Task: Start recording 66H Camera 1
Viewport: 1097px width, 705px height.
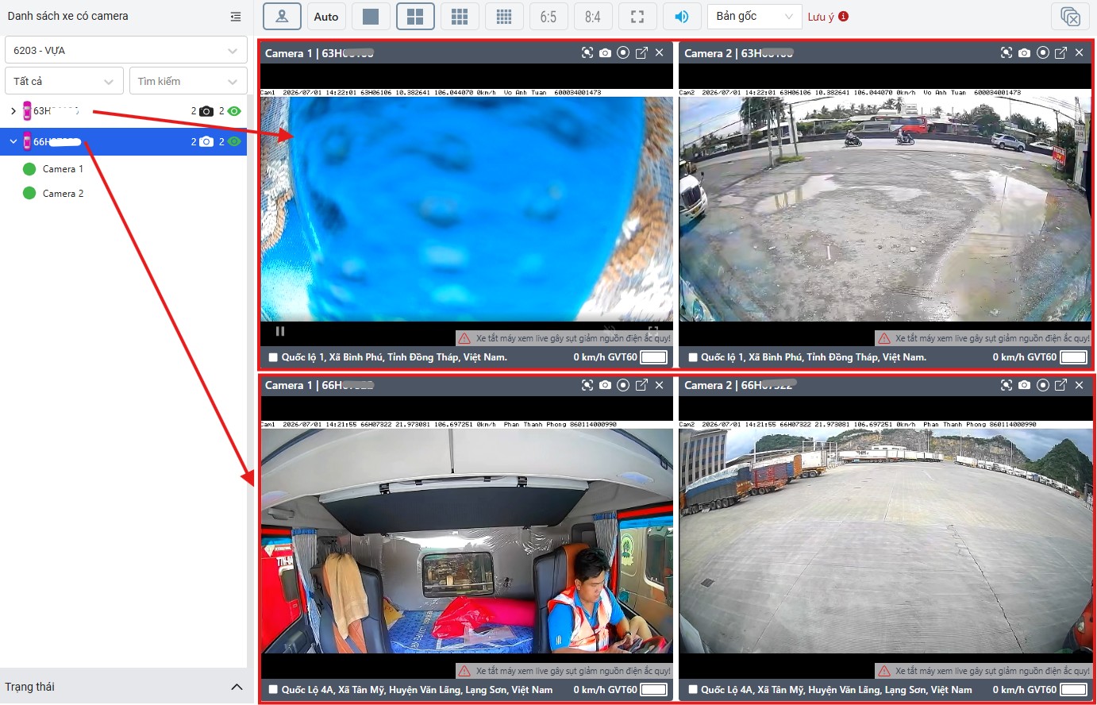Action: pos(624,385)
